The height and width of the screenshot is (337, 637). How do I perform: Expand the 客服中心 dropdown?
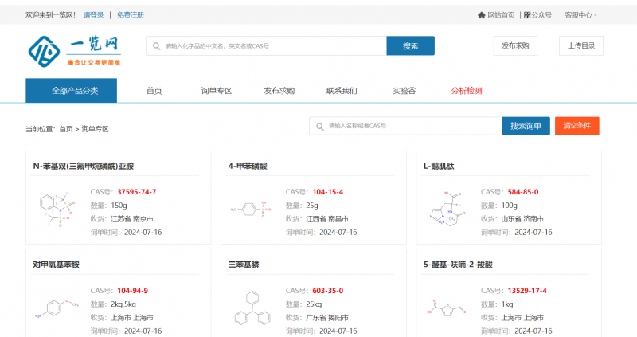click(580, 15)
